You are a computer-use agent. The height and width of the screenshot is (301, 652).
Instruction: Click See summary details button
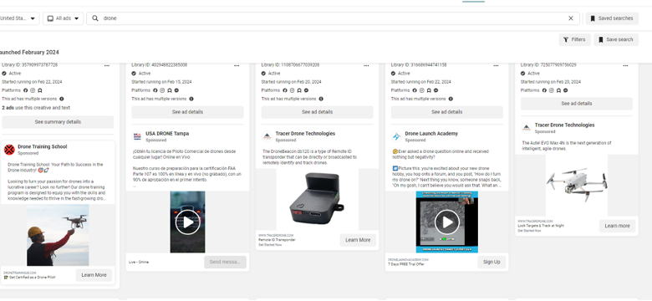point(58,122)
